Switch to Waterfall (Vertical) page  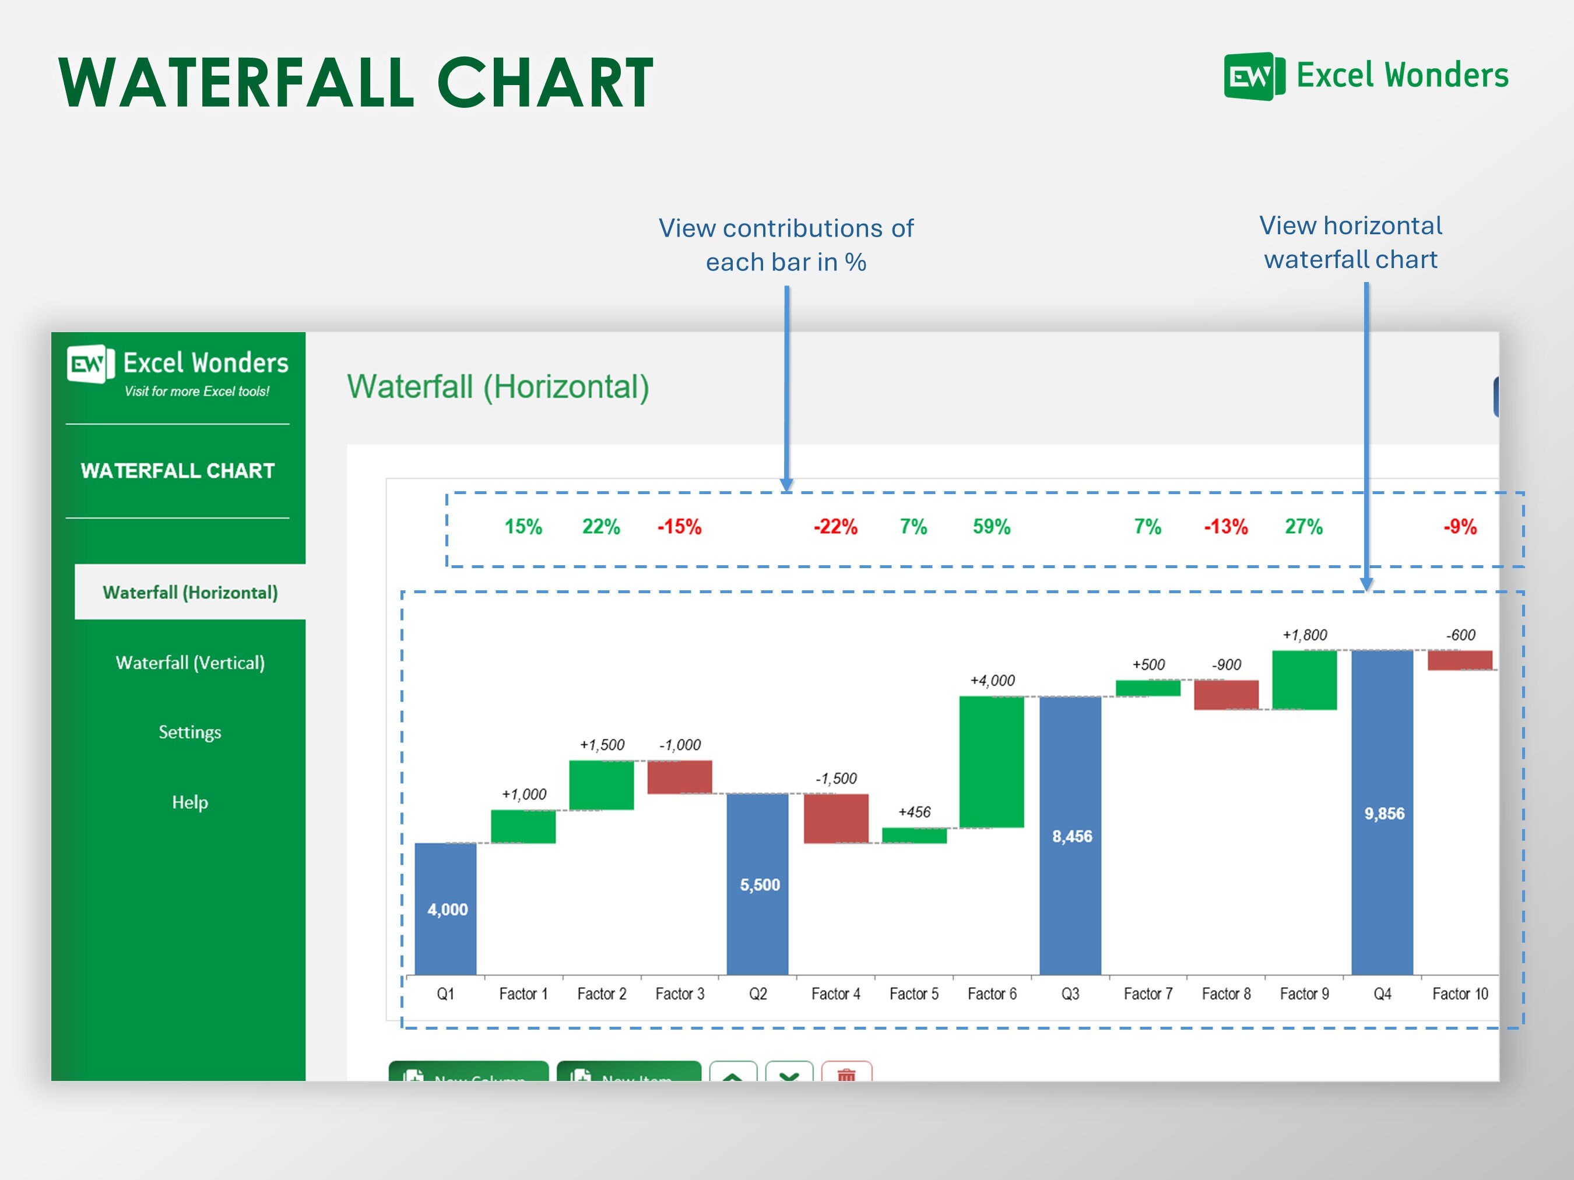pyautogui.click(x=190, y=662)
